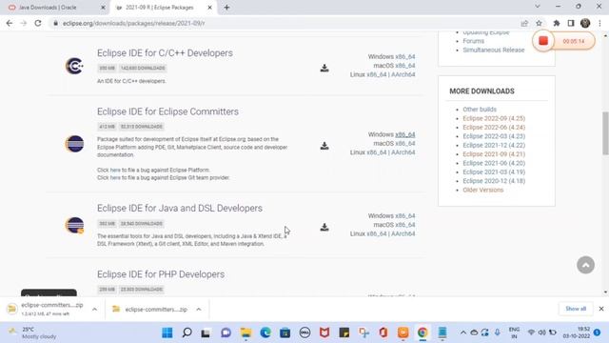Open the Dell app from the taskbar
This screenshot has height=343, width=609.
(x=304, y=333)
